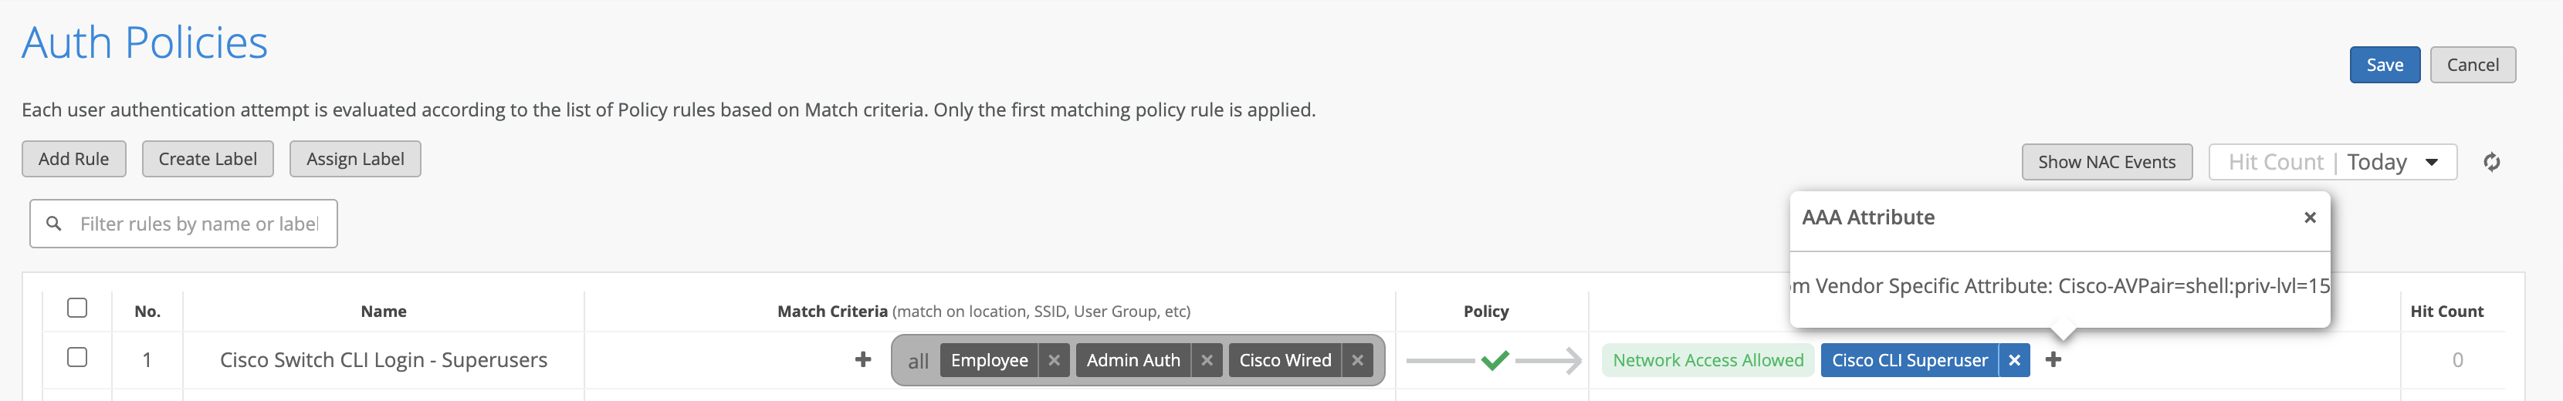Click the search magnifier icon
This screenshot has width=2563, height=401.
click(54, 224)
